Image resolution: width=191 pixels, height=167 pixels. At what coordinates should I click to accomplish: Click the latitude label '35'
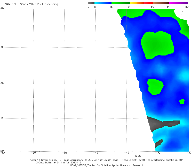(2, 47)
